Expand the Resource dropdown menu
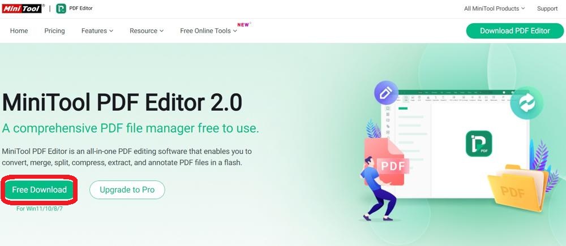Viewport: 566px width, 246px height. click(147, 31)
